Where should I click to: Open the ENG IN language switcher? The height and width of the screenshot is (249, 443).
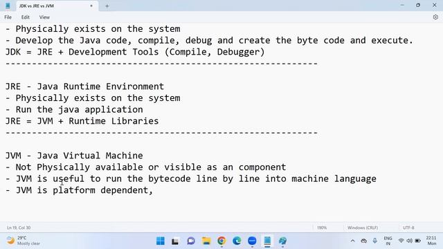pyautogui.click(x=388, y=241)
